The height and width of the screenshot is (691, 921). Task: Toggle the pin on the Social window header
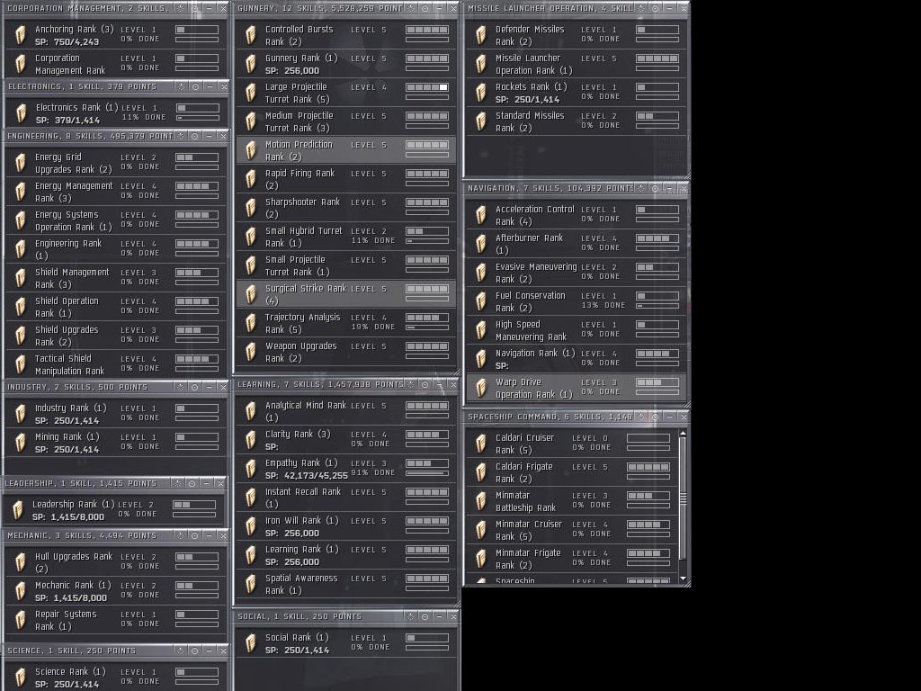pyautogui.click(x=425, y=616)
